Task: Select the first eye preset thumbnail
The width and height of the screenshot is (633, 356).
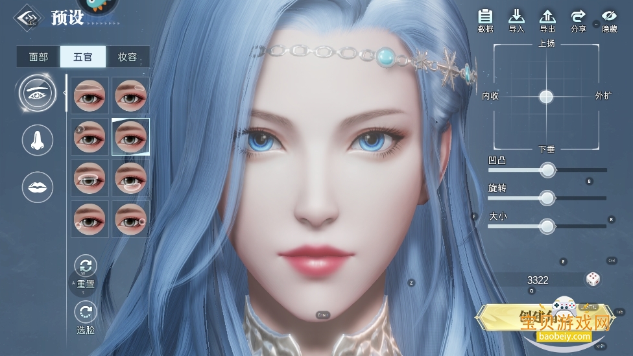Action: click(88, 95)
